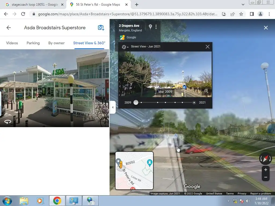
Task: Open the Chrome three-dot menu
Action: point(269,14)
